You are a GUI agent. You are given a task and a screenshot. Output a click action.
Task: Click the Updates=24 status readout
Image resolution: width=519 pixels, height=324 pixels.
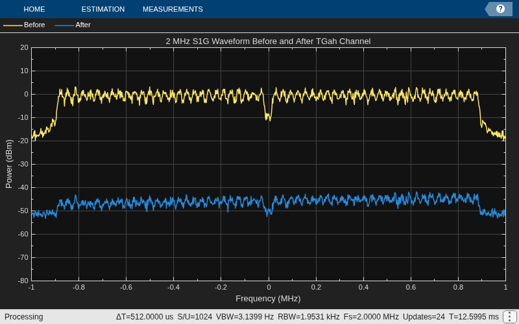[424, 317]
